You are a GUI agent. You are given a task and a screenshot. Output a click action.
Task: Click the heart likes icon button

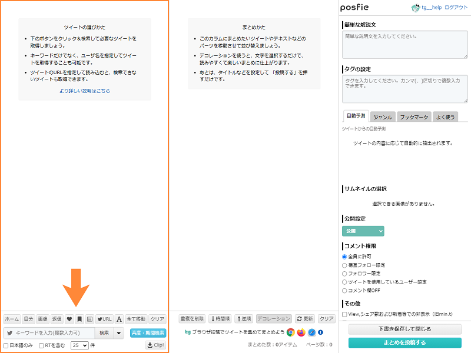point(69,319)
